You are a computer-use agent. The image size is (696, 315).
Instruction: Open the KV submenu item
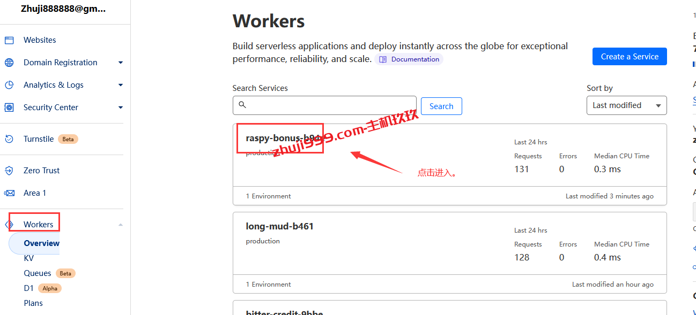coord(29,258)
